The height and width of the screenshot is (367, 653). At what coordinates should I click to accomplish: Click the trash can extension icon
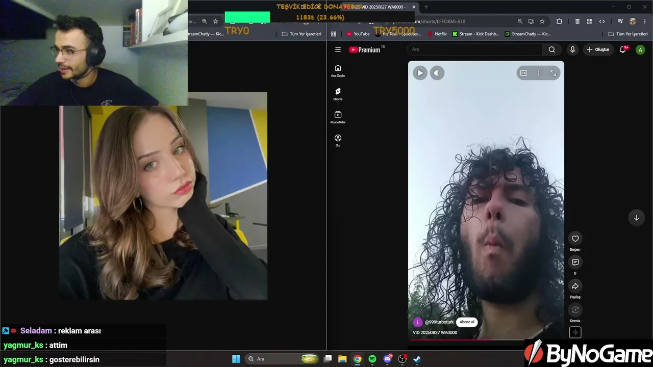pyautogui.click(x=577, y=21)
